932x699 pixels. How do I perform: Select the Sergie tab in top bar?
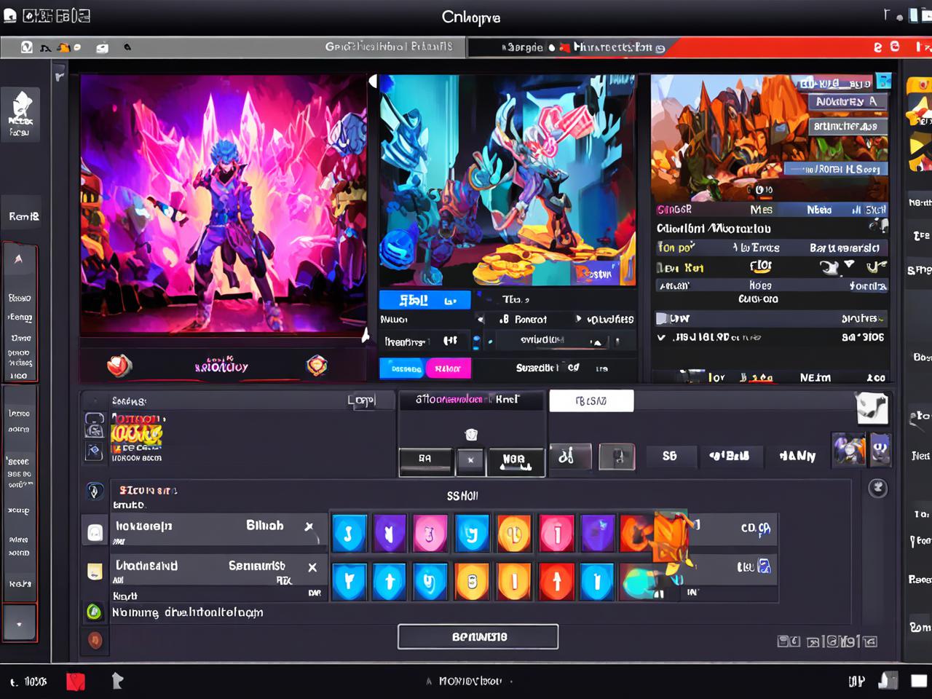click(x=524, y=47)
